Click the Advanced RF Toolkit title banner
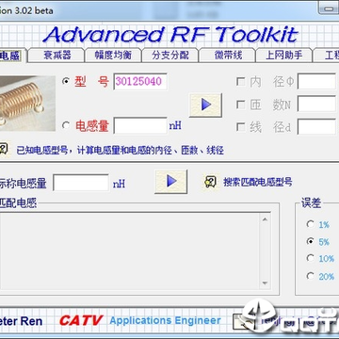The height and width of the screenshot is (339, 339). tap(170, 34)
